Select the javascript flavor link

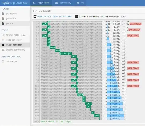pyautogui.click(x=11, y=19)
